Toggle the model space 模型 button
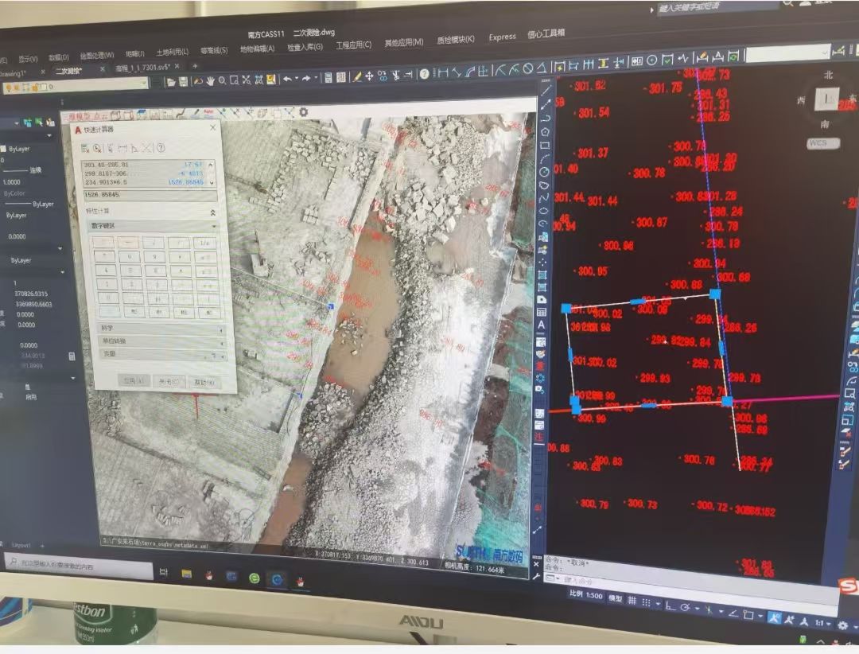 [615, 598]
